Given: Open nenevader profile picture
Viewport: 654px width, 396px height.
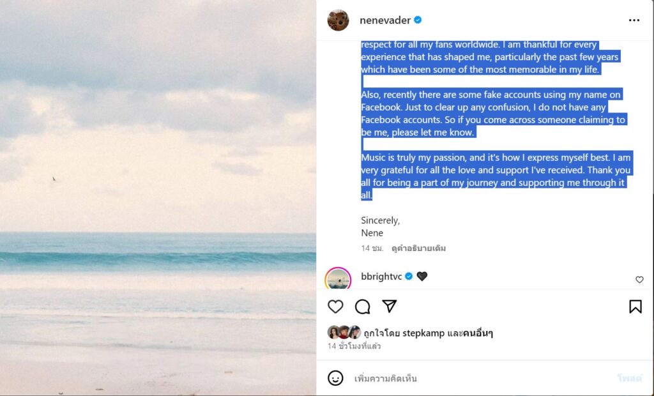Looking at the screenshot, I should (x=338, y=20).
